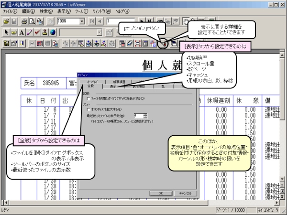Image resolution: width=287 pixels, height=215 pixels.
Task: Click the employee number 385945 cell
Action: click(x=51, y=83)
